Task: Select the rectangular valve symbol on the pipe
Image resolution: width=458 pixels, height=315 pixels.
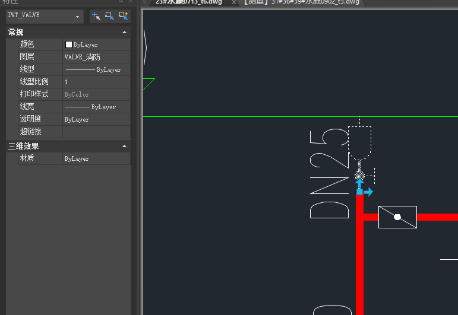Action: tap(397, 217)
